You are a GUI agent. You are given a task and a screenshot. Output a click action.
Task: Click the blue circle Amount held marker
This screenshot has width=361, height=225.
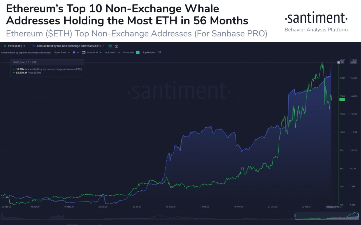point(33,46)
